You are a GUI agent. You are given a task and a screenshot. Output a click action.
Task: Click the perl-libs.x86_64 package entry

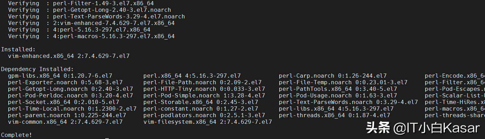click(x=336, y=108)
